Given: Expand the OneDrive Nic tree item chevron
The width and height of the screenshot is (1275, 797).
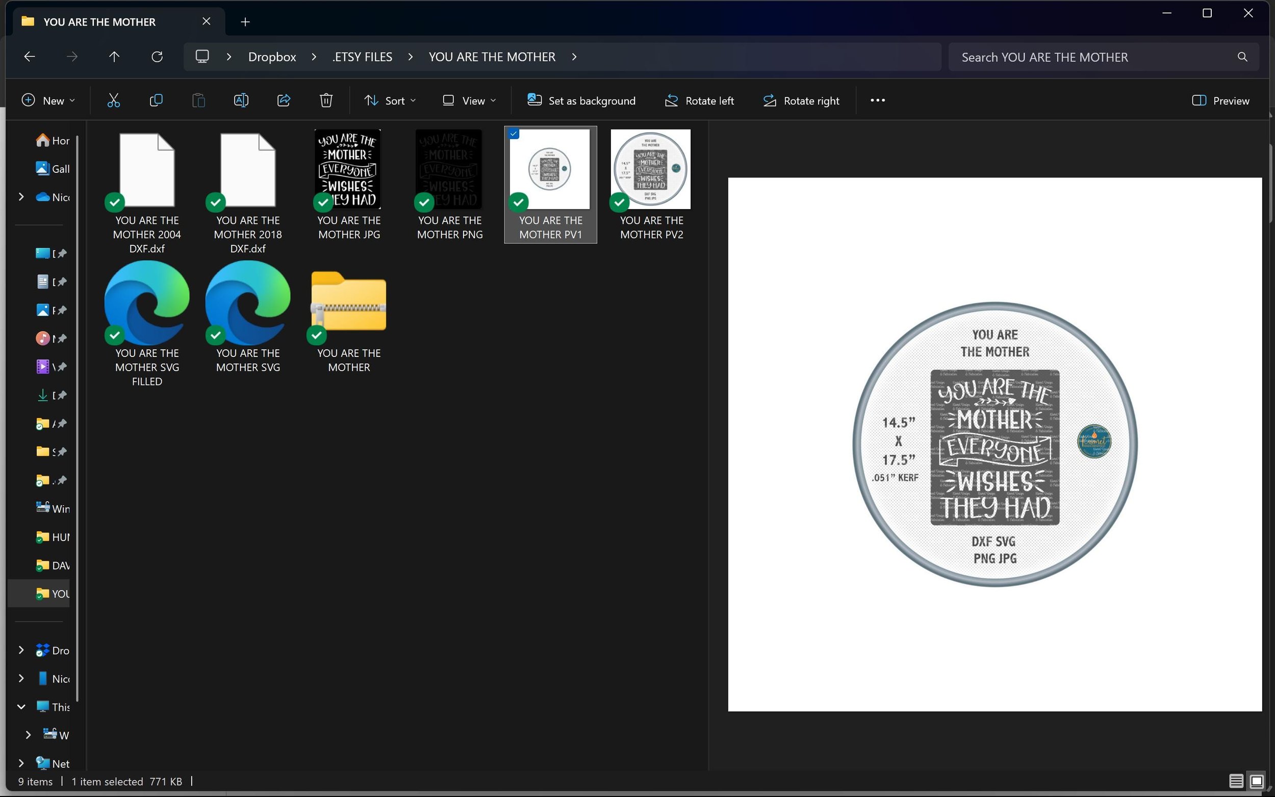Looking at the screenshot, I should point(21,197).
